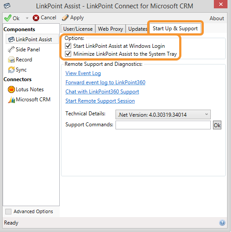
Task: Select Lotus Notes under Connectors
Action: (x=29, y=89)
